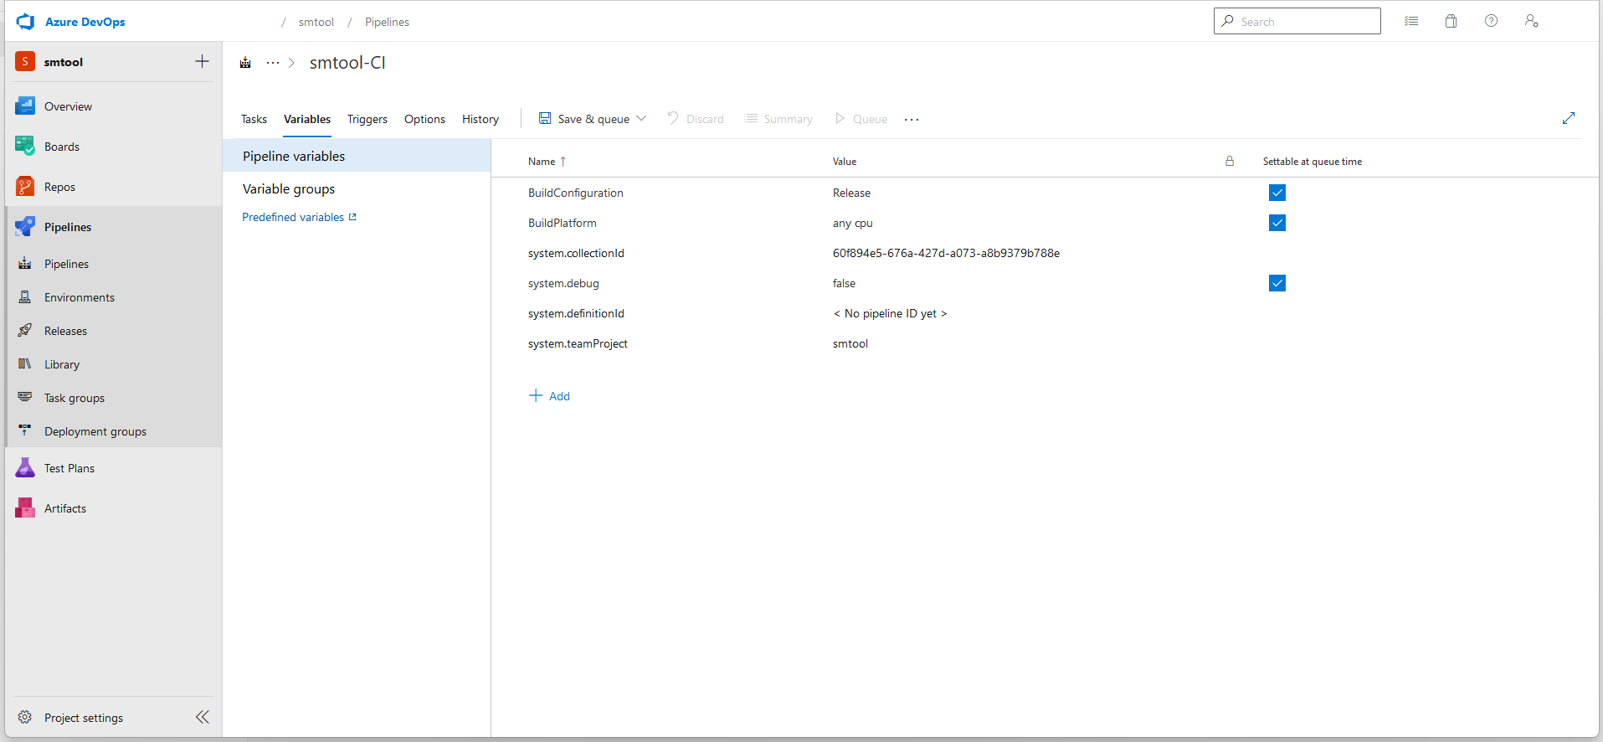
Task: Open the more actions ellipsis after Queue
Action: (x=912, y=120)
